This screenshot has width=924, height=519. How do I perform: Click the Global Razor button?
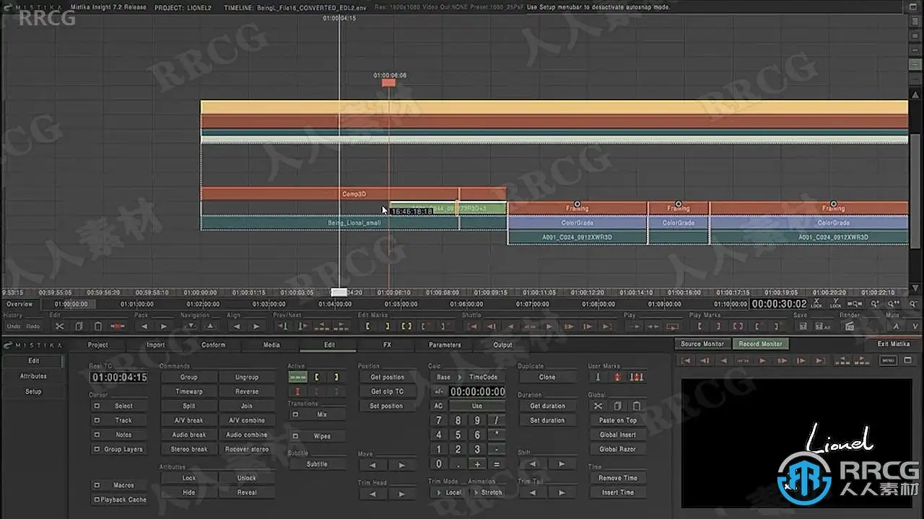click(x=618, y=449)
